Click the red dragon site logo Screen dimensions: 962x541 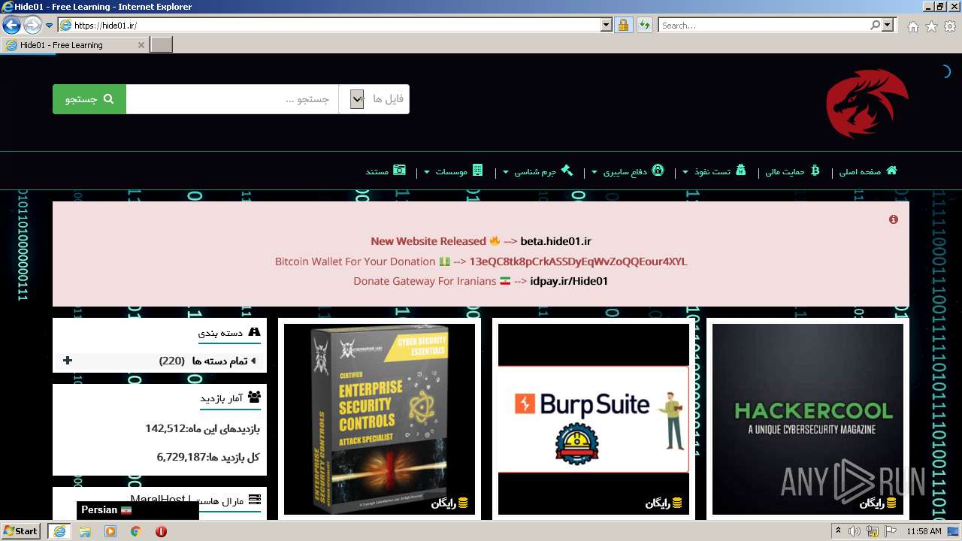867,104
